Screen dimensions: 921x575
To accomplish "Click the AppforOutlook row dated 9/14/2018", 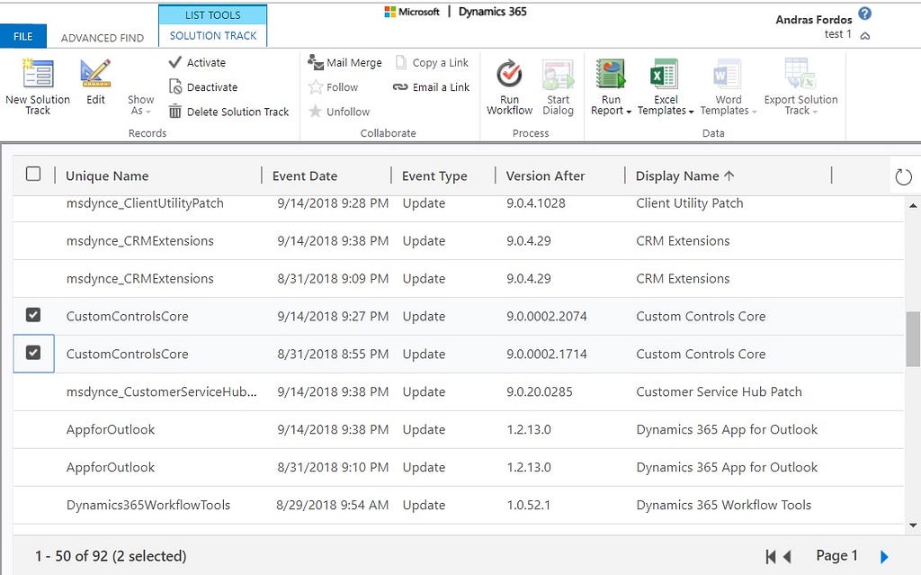I will coord(458,430).
